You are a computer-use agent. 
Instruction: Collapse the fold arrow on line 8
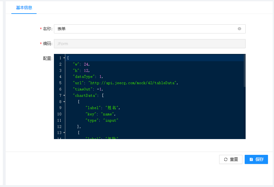point(64,102)
